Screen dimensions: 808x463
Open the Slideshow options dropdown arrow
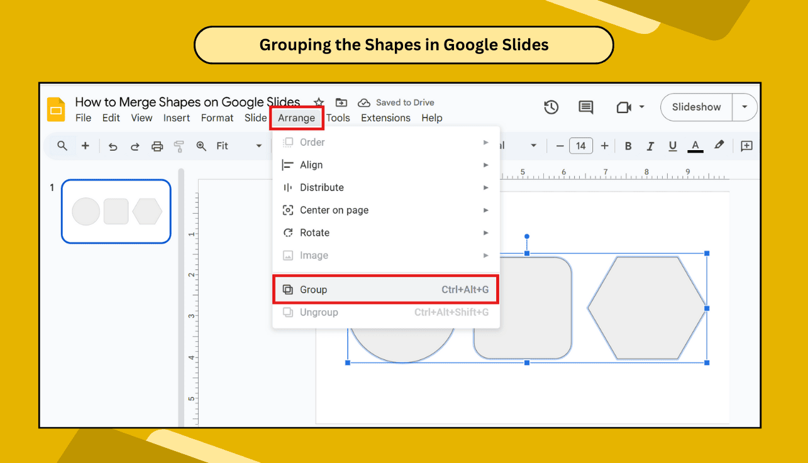tap(743, 107)
